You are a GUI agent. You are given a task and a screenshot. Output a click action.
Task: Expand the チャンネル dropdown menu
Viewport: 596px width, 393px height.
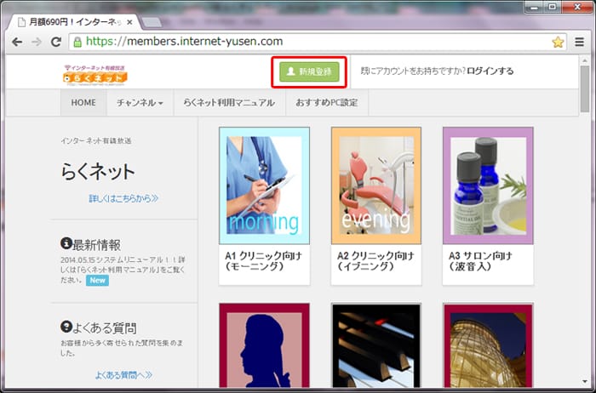[140, 103]
